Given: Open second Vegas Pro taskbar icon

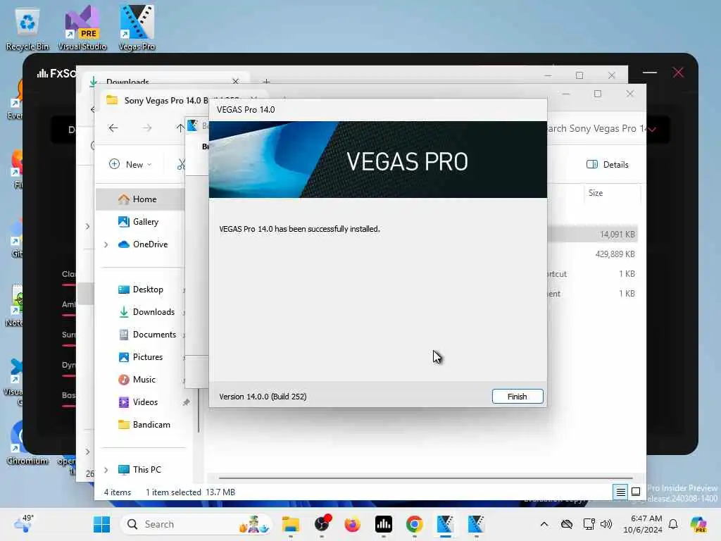Looking at the screenshot, I should pos(476,524).
